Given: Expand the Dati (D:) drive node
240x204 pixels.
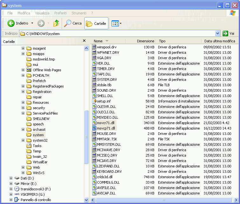Looking at the screenshot, I should [11, 178].
